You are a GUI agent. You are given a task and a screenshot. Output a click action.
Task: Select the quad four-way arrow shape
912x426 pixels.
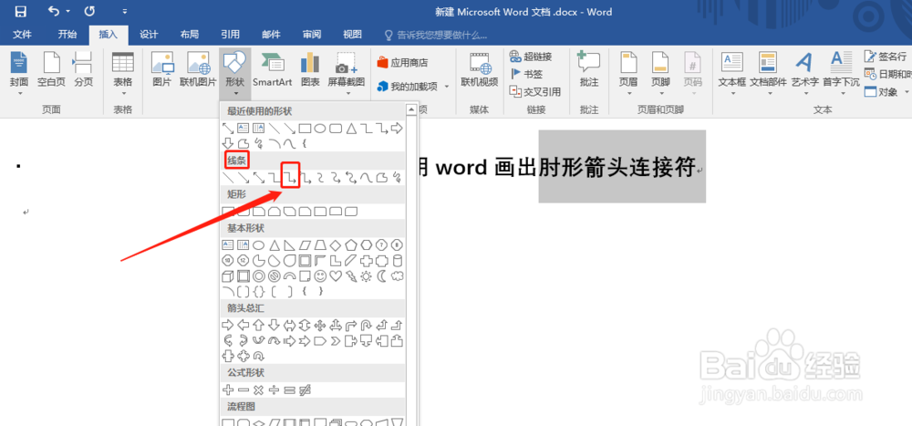[320, 324]
